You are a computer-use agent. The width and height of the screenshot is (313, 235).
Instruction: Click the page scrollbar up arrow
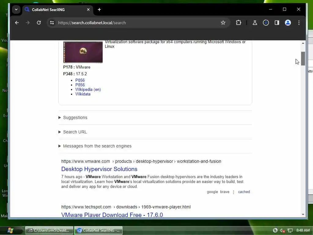[303, 43]
